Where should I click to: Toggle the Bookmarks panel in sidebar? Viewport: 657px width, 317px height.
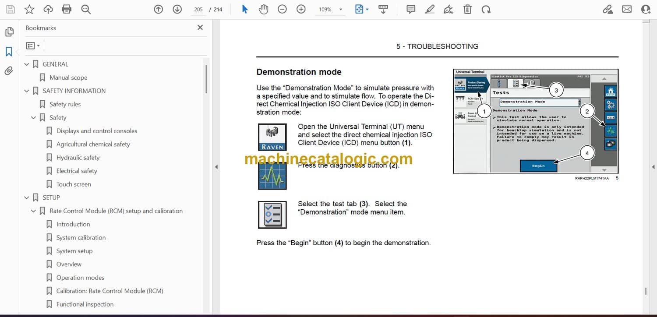click(9, 52)
